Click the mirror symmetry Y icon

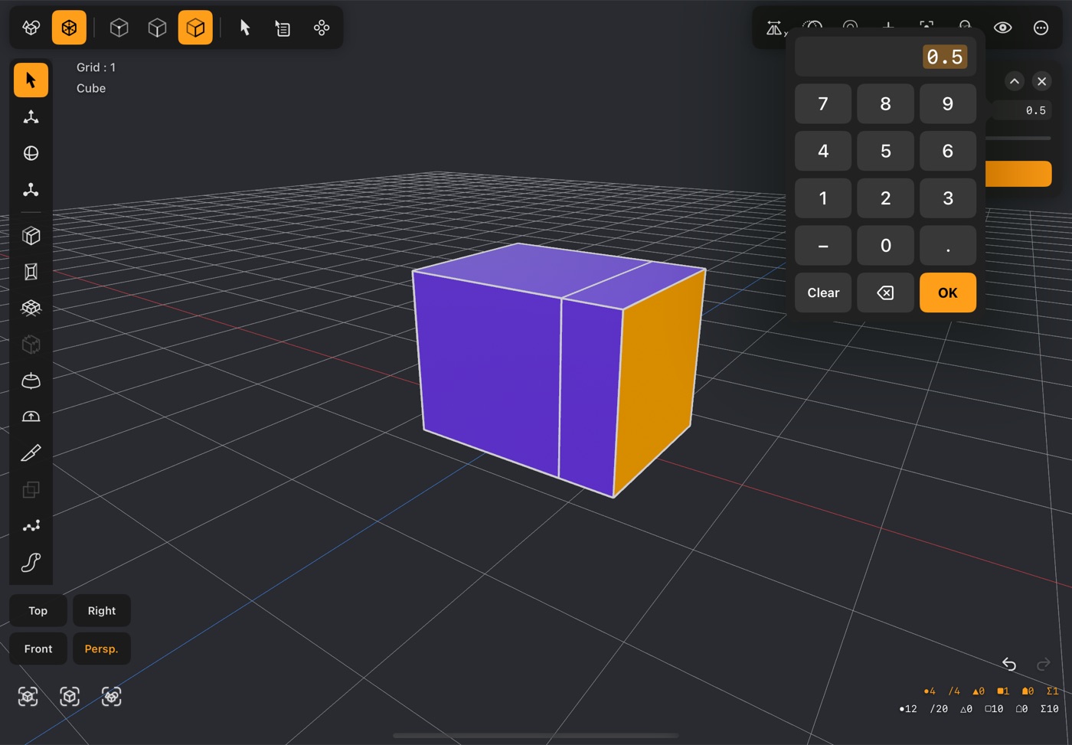click(775, 28)
